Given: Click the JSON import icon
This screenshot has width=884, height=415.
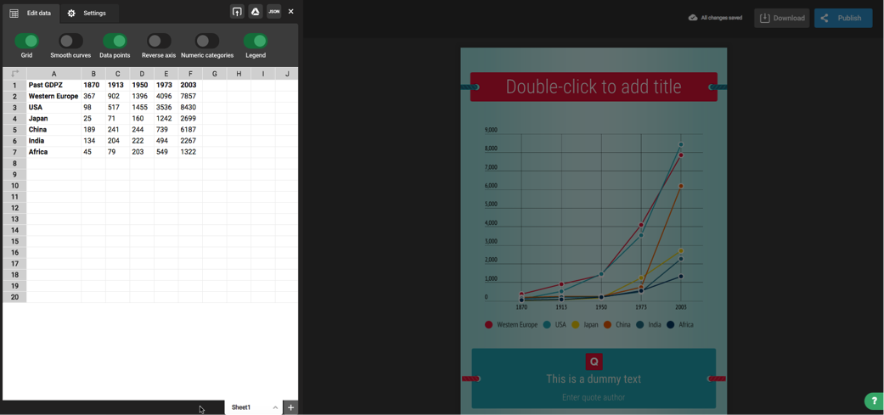Looking at the screenshot, I should 273,12.
